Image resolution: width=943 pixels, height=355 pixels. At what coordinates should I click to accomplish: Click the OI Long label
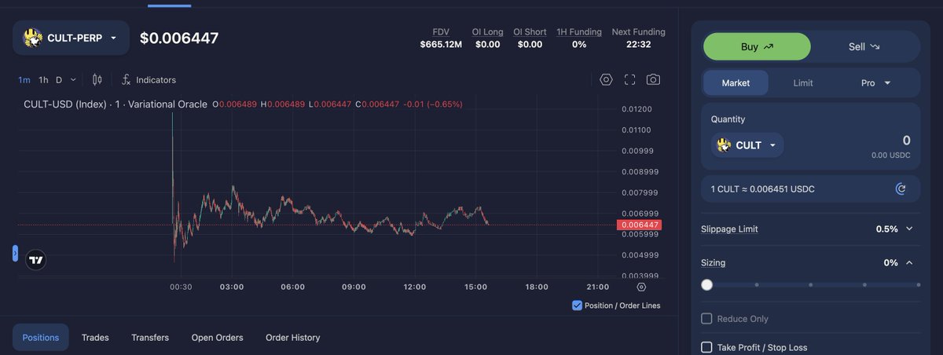pos(487,32)
